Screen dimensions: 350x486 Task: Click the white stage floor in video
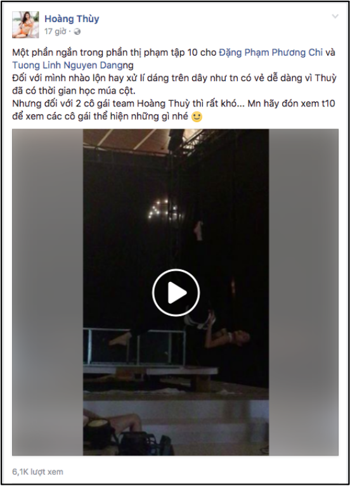point(176,412)
